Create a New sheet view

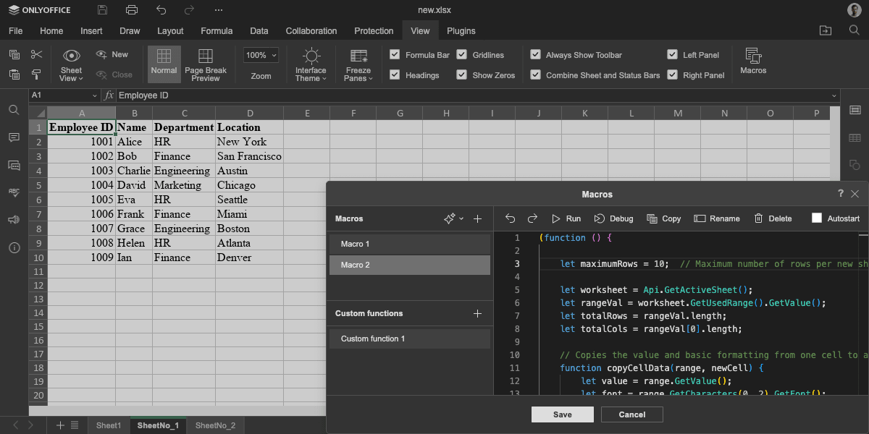pyautogui.click(x=112, y=54)
